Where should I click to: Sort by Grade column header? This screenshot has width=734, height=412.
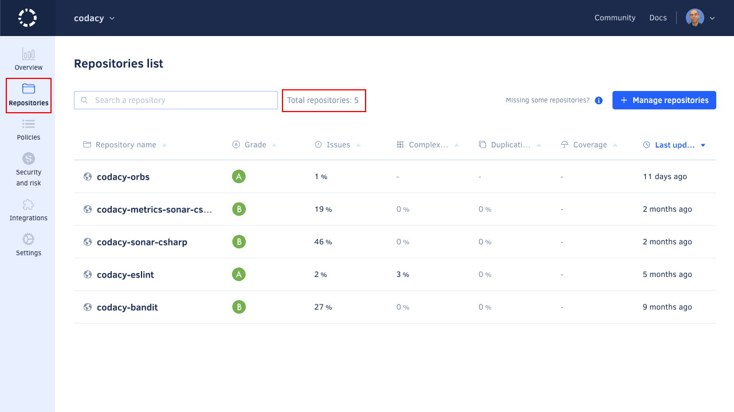tap(255, 145)
